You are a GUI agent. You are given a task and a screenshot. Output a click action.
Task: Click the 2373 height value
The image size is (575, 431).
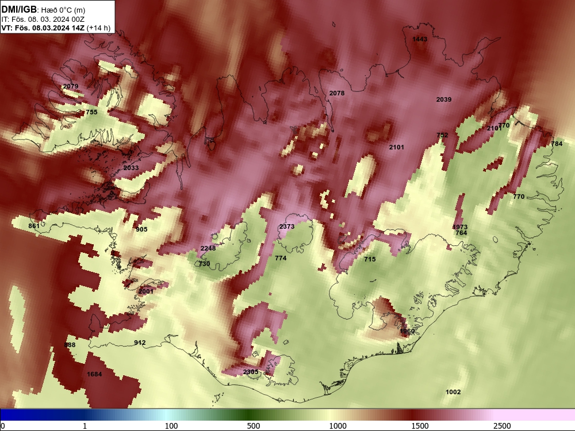[x=287, y=227]
